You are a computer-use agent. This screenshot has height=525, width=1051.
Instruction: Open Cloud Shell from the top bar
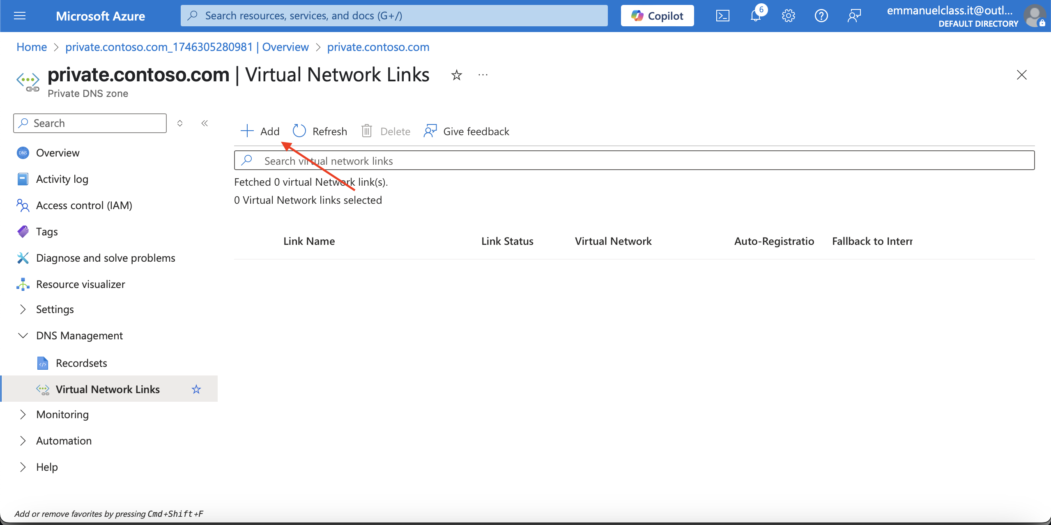click(722, 16)
